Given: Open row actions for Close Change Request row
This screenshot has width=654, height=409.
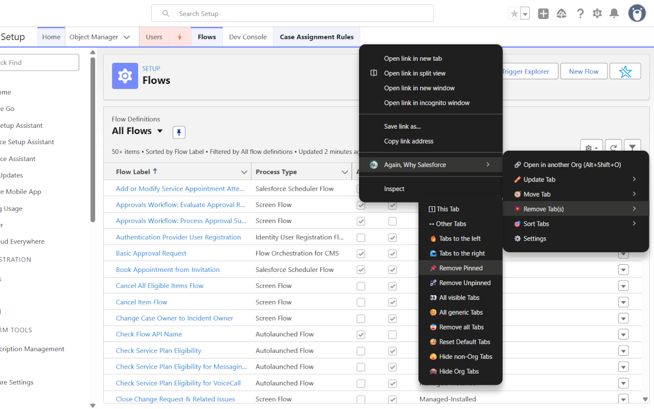Looking at the screenshot, I should (x=623, y=399).
